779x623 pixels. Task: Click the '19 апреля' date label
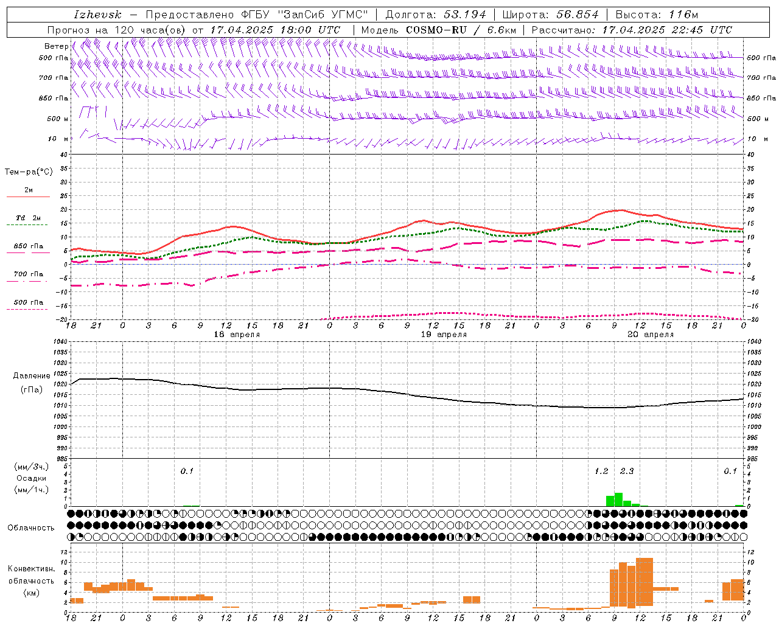coord(444,335)
